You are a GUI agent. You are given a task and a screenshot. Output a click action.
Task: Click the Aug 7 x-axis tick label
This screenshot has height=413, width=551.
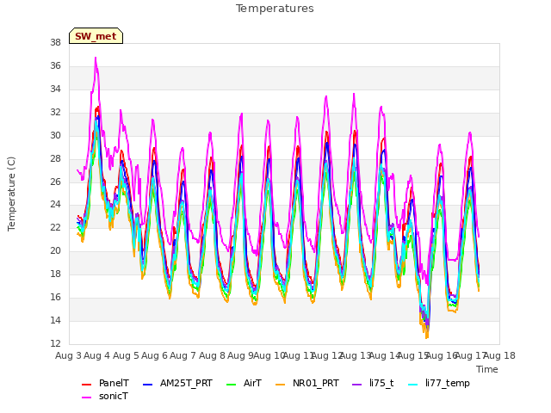pos(183,355)
